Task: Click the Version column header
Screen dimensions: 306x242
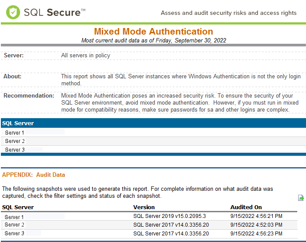Action: tap(144, 207)
